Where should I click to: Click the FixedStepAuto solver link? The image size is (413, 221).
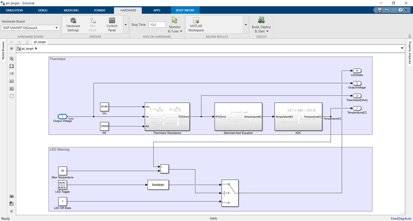coord(401,219)
